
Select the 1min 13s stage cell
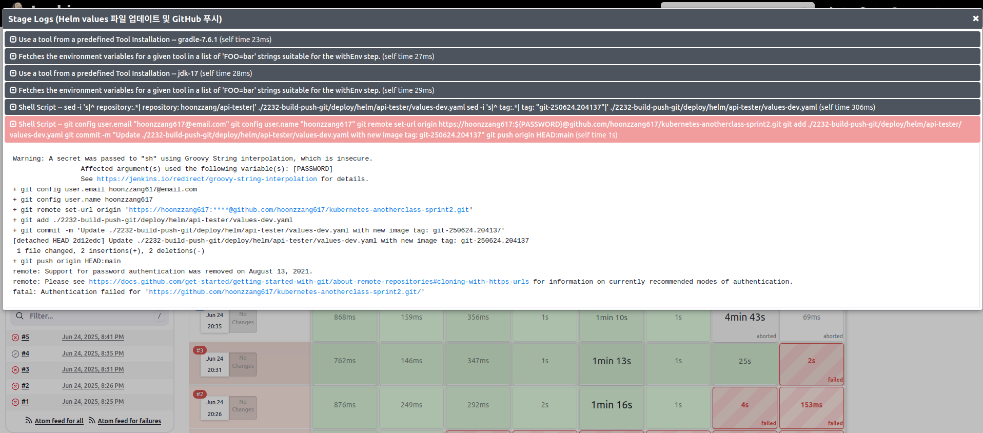(612, 364)
